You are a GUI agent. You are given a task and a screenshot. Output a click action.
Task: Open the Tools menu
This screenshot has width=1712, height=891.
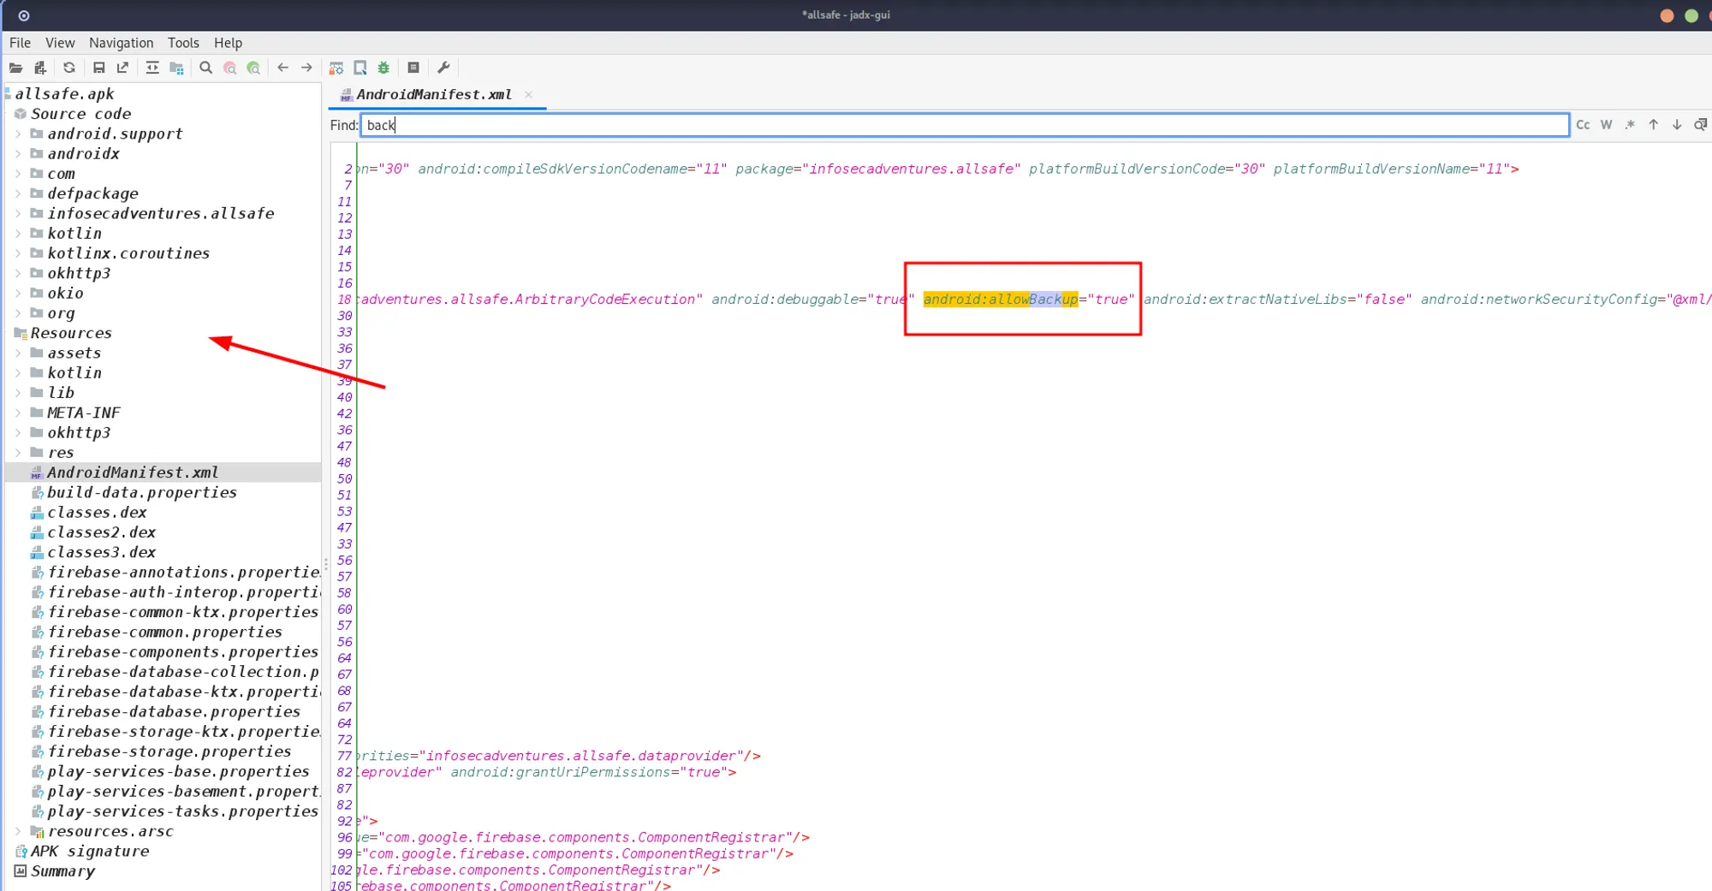[x=183, y=43]
